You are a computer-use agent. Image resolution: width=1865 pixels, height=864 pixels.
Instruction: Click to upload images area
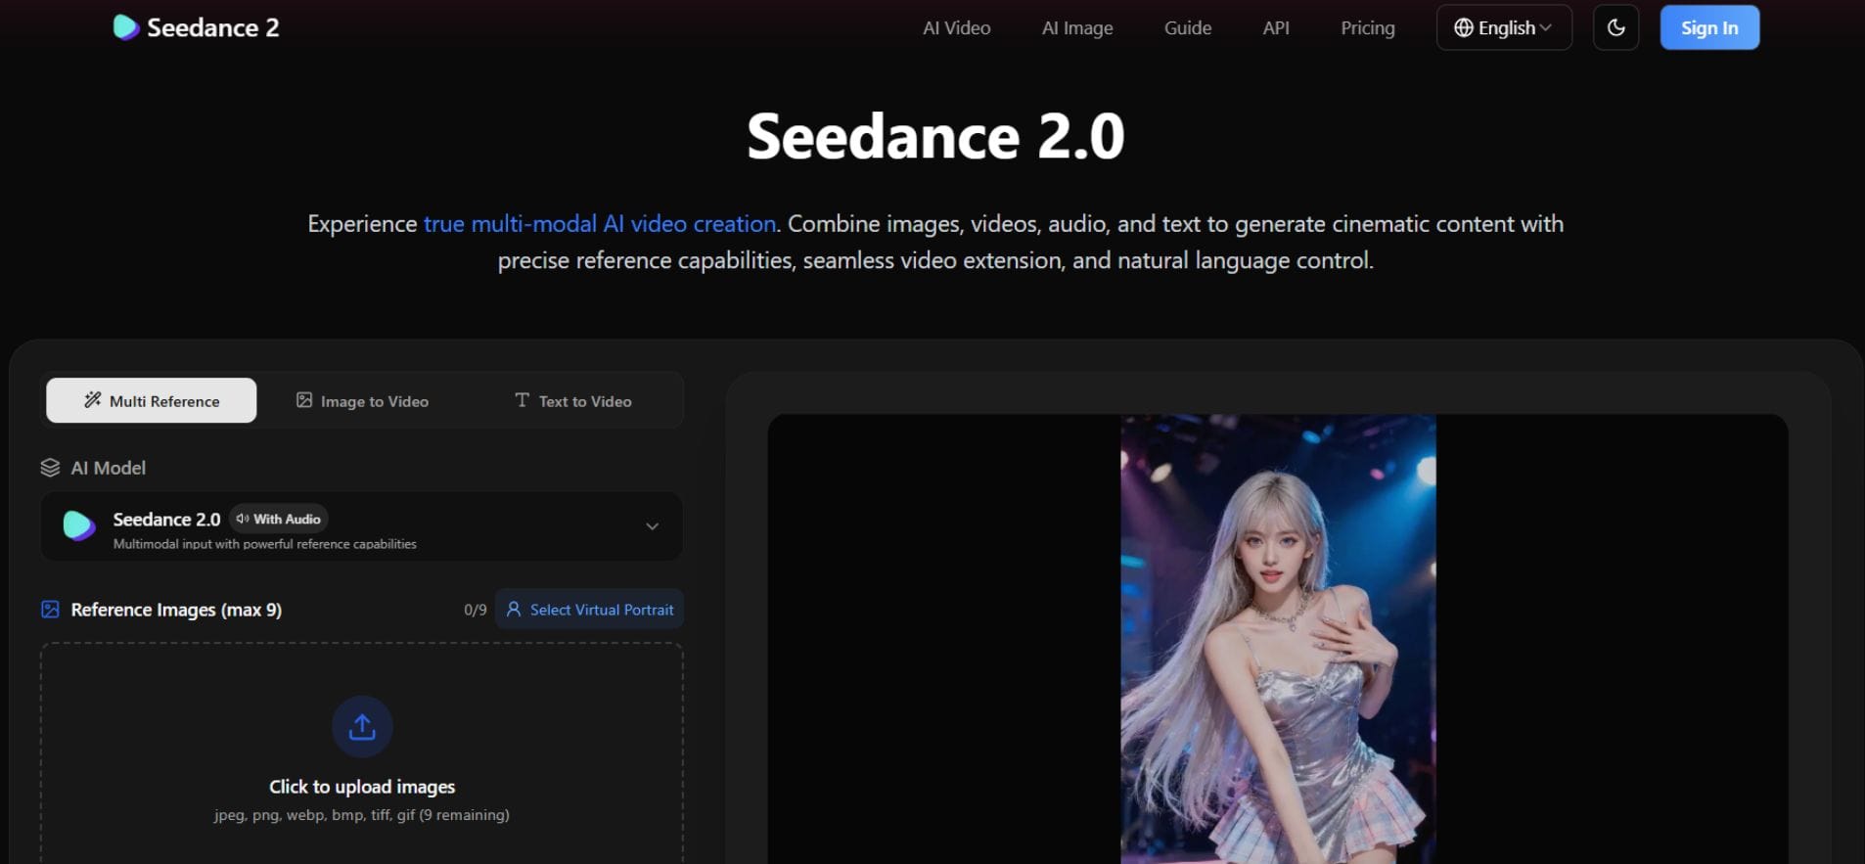pos(361,753)
